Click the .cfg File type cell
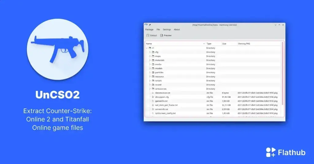Viewport: 314px width, 164px height. click(210, 97)
